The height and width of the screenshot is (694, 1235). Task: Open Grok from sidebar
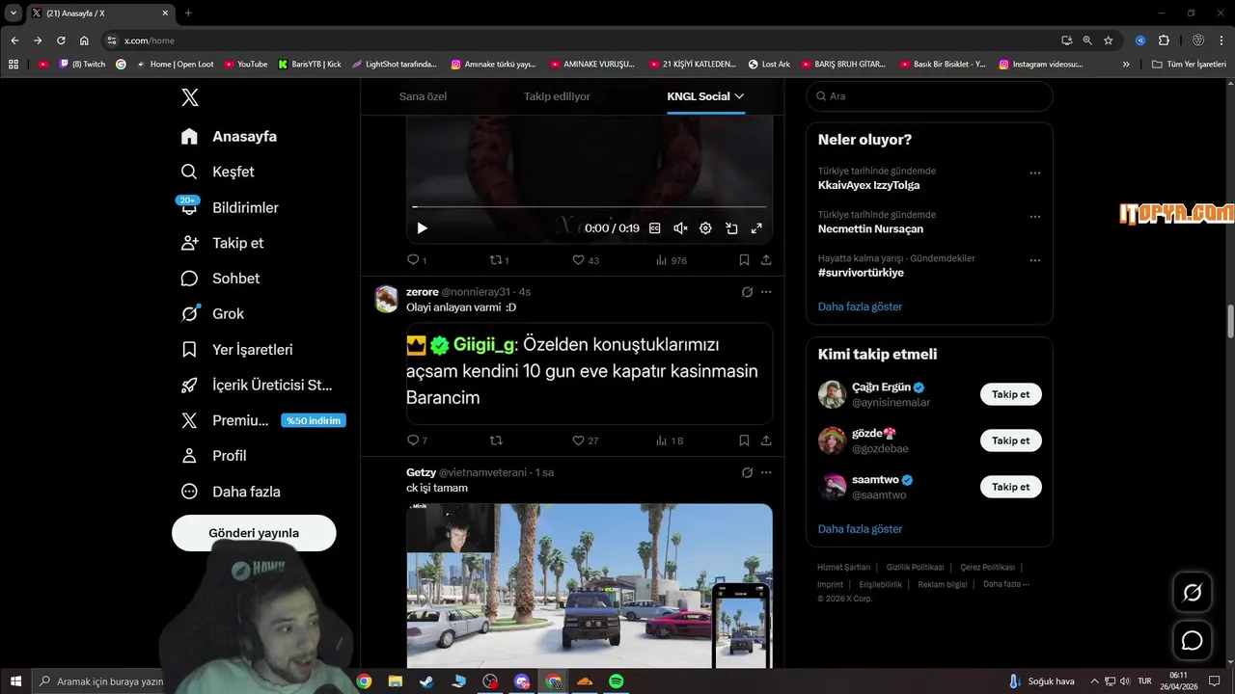(212, 314)
